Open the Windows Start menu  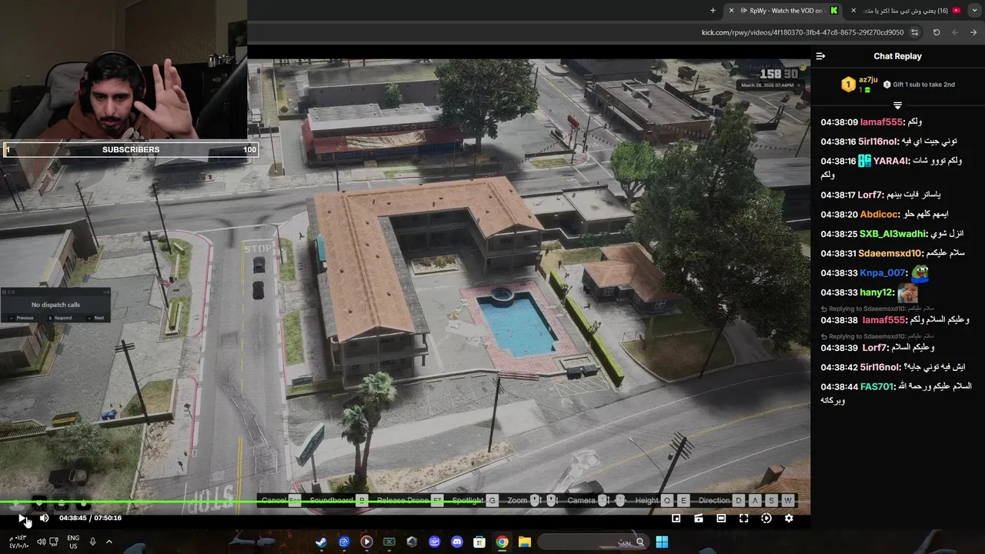661,542
